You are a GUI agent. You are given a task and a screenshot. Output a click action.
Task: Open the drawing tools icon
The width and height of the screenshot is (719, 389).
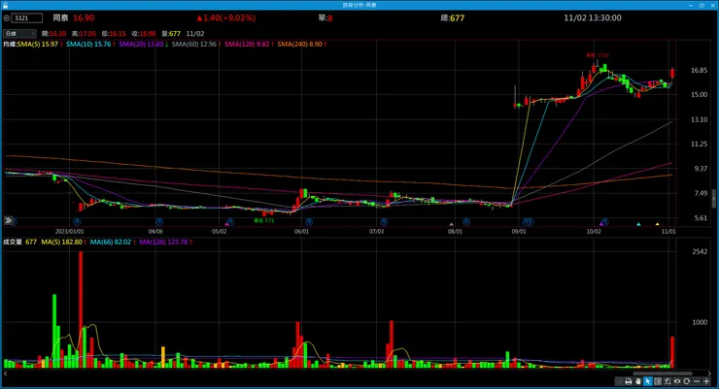(668, 381)
